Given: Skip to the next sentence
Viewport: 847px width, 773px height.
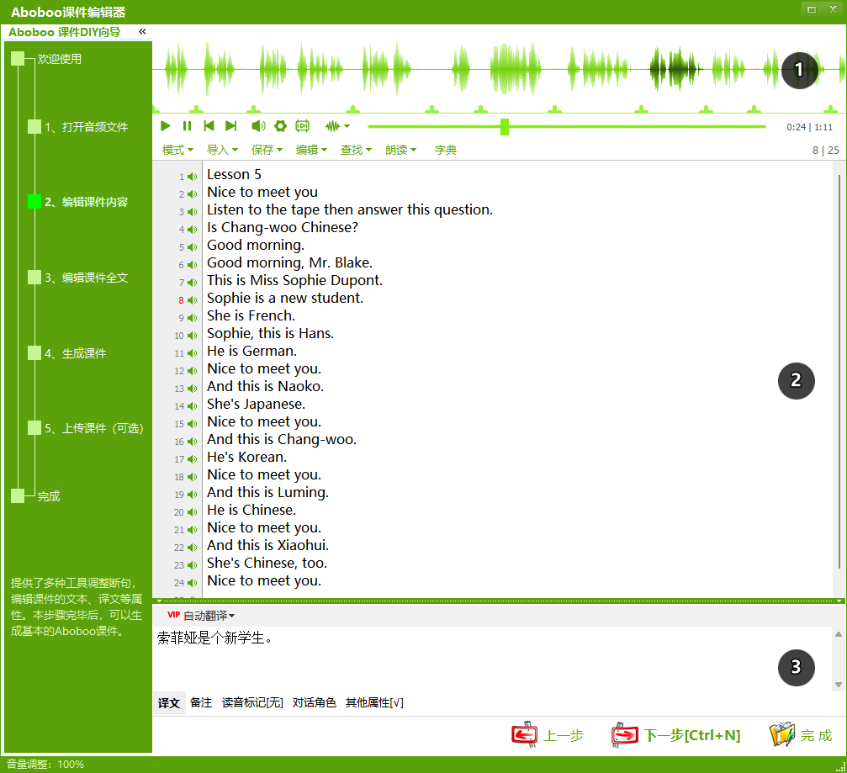Looking at the screenshot, I should coord(230,126).
